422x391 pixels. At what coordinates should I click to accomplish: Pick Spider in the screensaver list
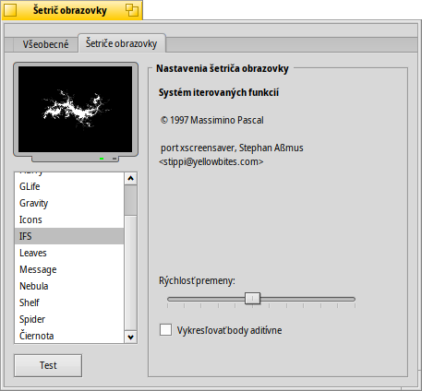(69, 319)
